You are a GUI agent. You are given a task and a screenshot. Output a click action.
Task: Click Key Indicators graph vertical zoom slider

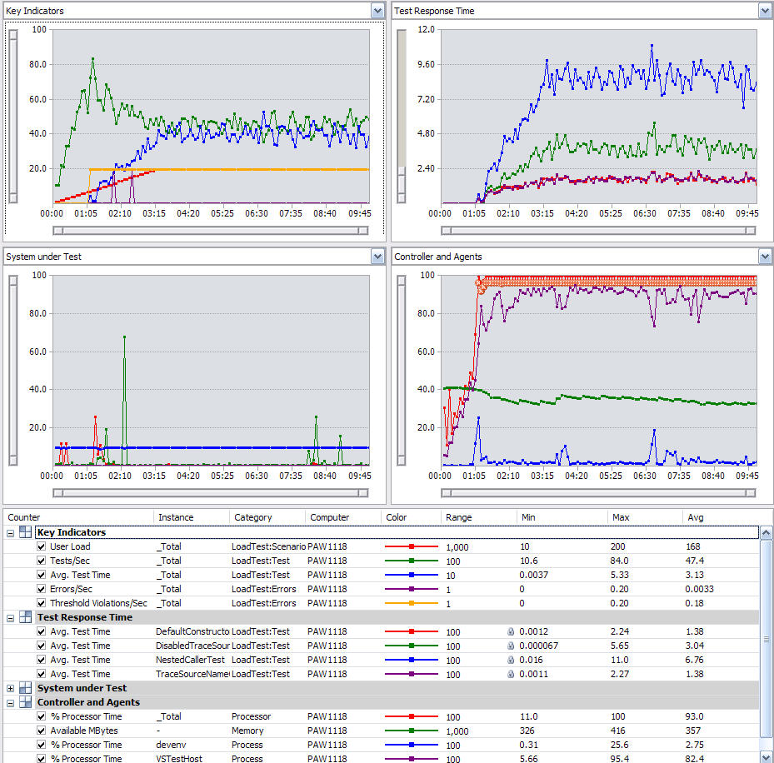(13, 117)
